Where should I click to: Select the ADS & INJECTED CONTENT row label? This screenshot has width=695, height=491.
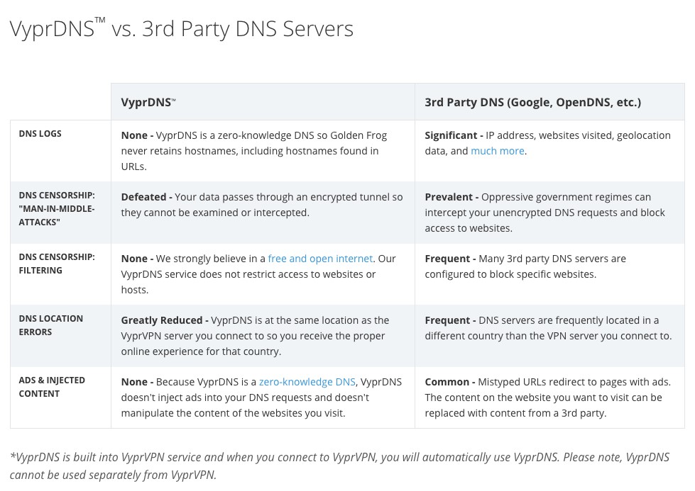[x=52, y=387]
